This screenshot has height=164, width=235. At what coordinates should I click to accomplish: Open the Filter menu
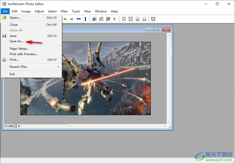pos(64,11)
